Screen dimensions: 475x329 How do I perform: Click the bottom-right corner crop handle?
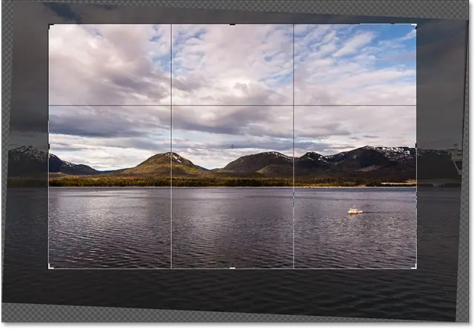[416, 268]
